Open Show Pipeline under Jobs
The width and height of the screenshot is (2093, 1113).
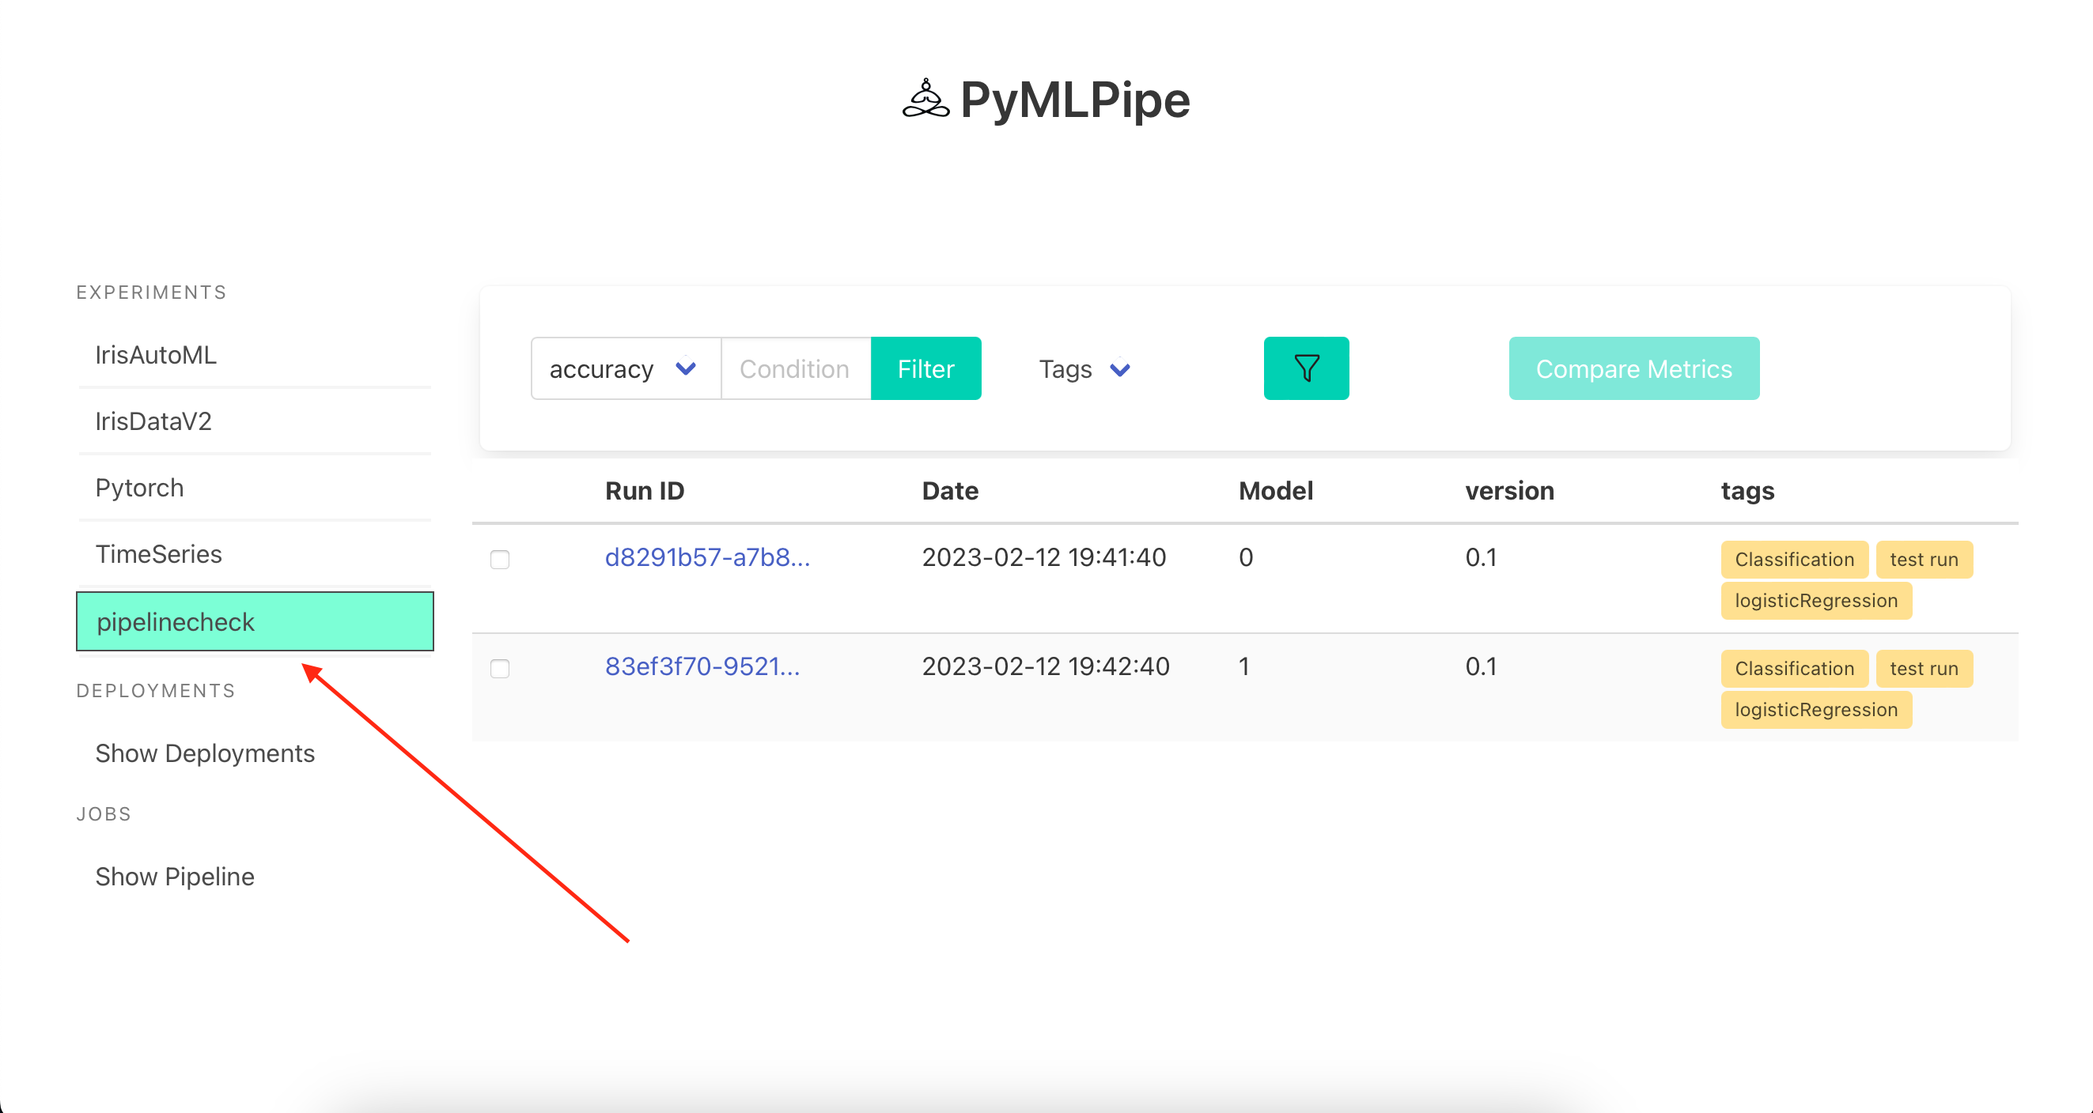click(175, 877)
